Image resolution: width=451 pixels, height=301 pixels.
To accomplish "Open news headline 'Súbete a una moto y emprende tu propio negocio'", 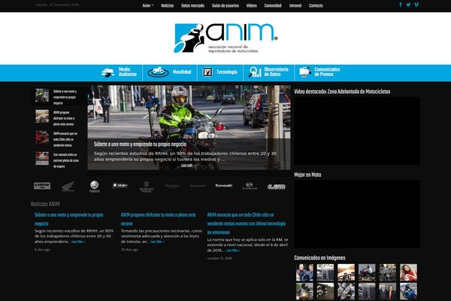I will (69, 219).
